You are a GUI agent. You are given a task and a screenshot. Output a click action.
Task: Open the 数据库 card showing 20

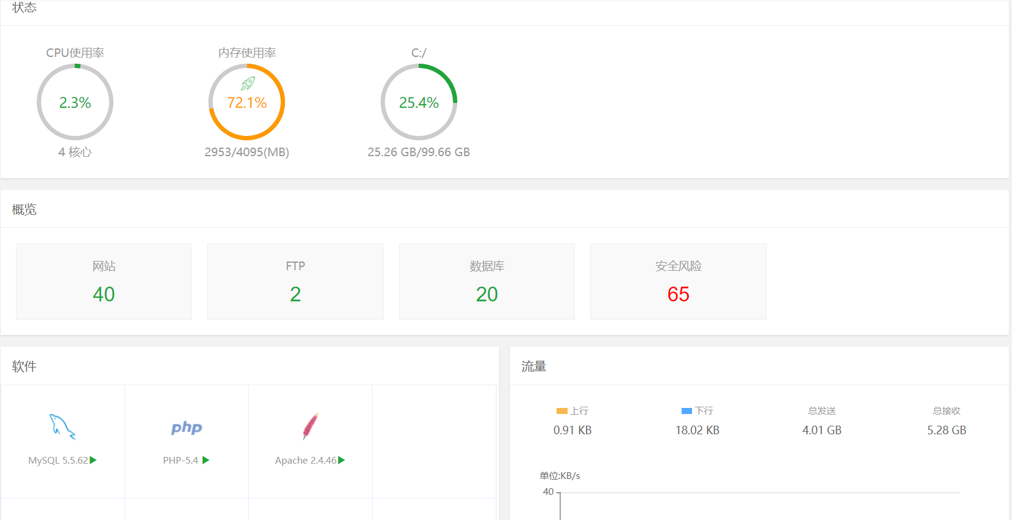tap(487, 281)
